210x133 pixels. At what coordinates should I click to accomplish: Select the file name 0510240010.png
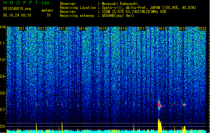(17, 9)
